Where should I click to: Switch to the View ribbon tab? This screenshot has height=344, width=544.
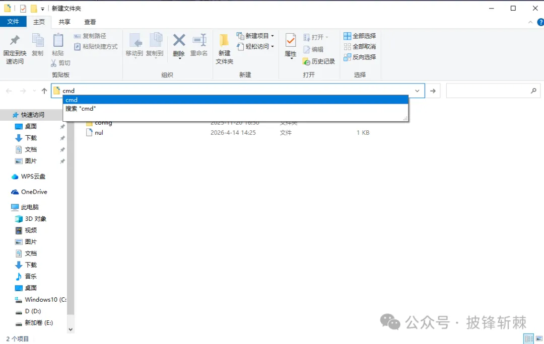[90, 22]
